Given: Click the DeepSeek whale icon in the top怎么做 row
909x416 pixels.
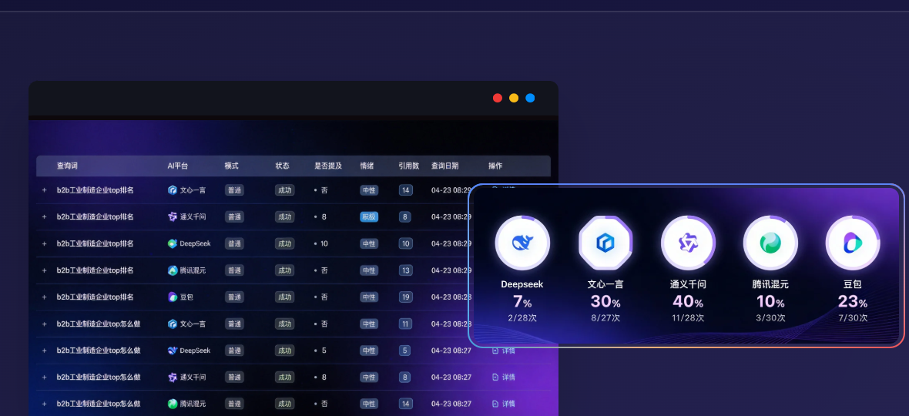Looking at the screenshot, I should 173,351.
